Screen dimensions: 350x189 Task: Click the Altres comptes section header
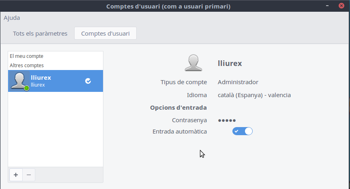[x=27, y=65]
